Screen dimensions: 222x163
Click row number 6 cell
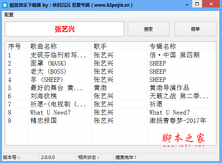tap(9, 96)
